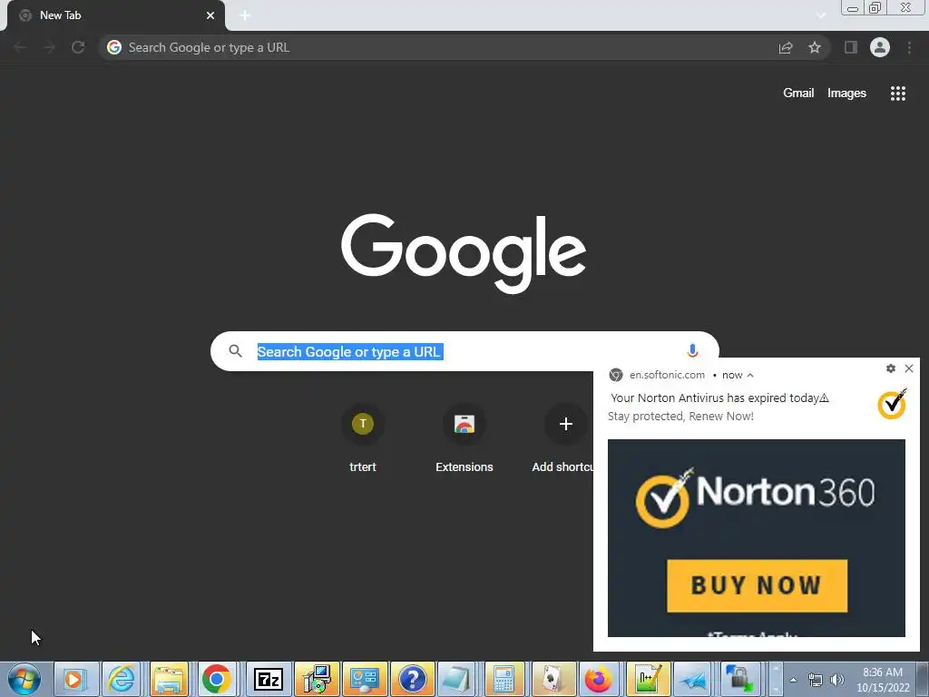The width and height of the screenshot is (929, 697).
Task: Open Windows Media Player from taskbar
Action: (x=76, y=679)
